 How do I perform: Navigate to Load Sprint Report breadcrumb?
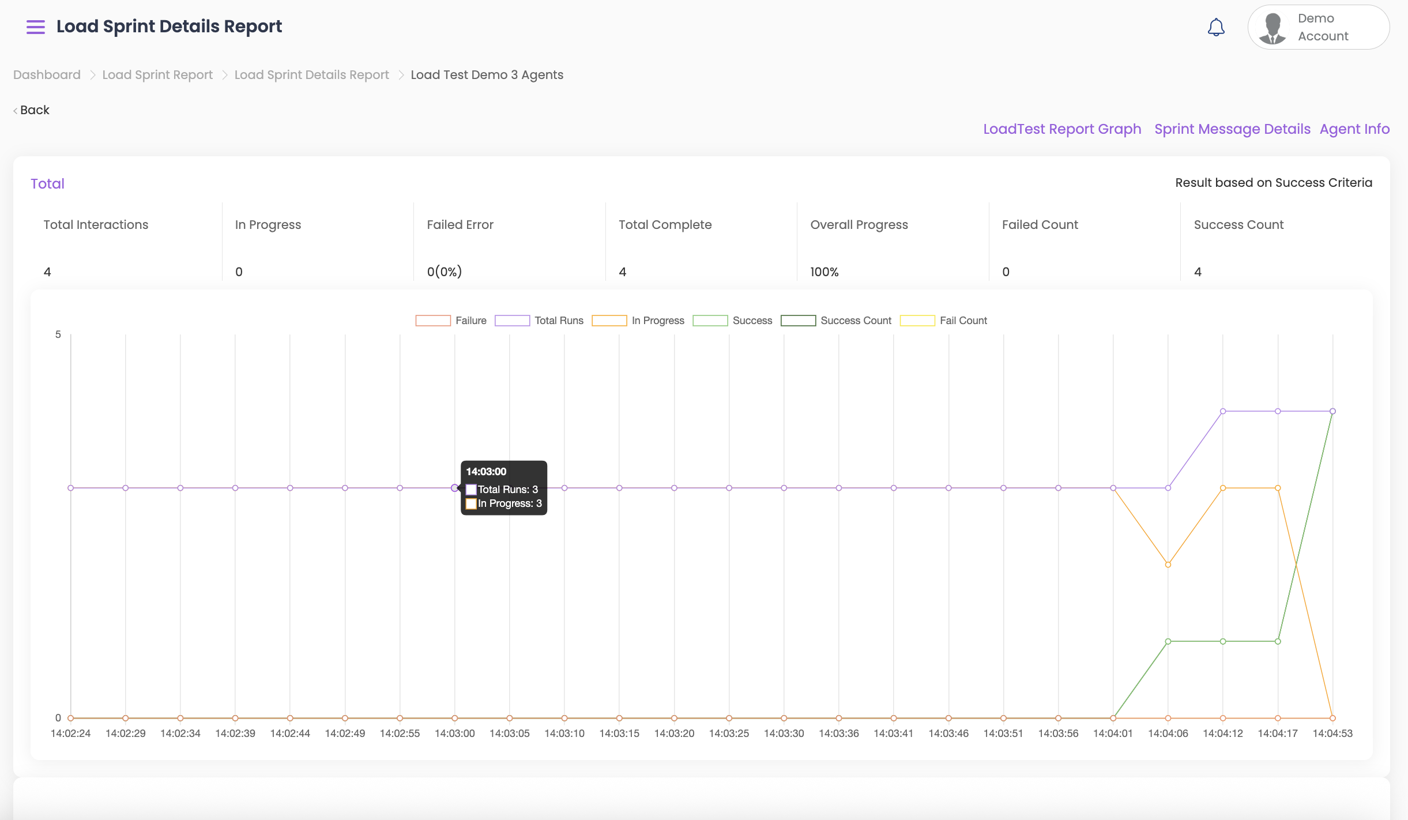[x=157, y=75]
